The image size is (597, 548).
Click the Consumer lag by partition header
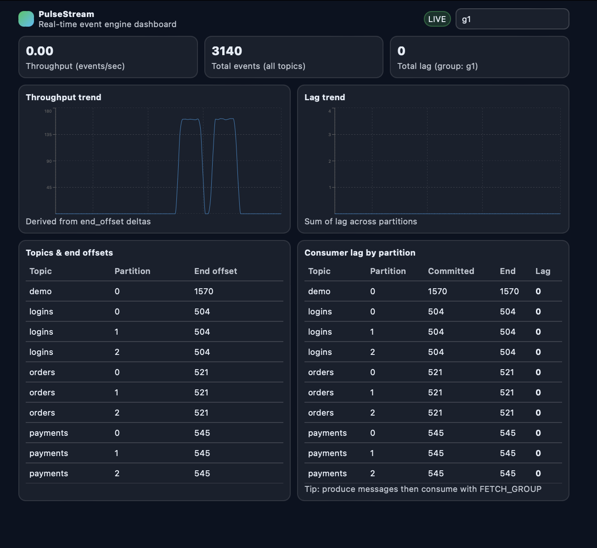pos(360,252)
